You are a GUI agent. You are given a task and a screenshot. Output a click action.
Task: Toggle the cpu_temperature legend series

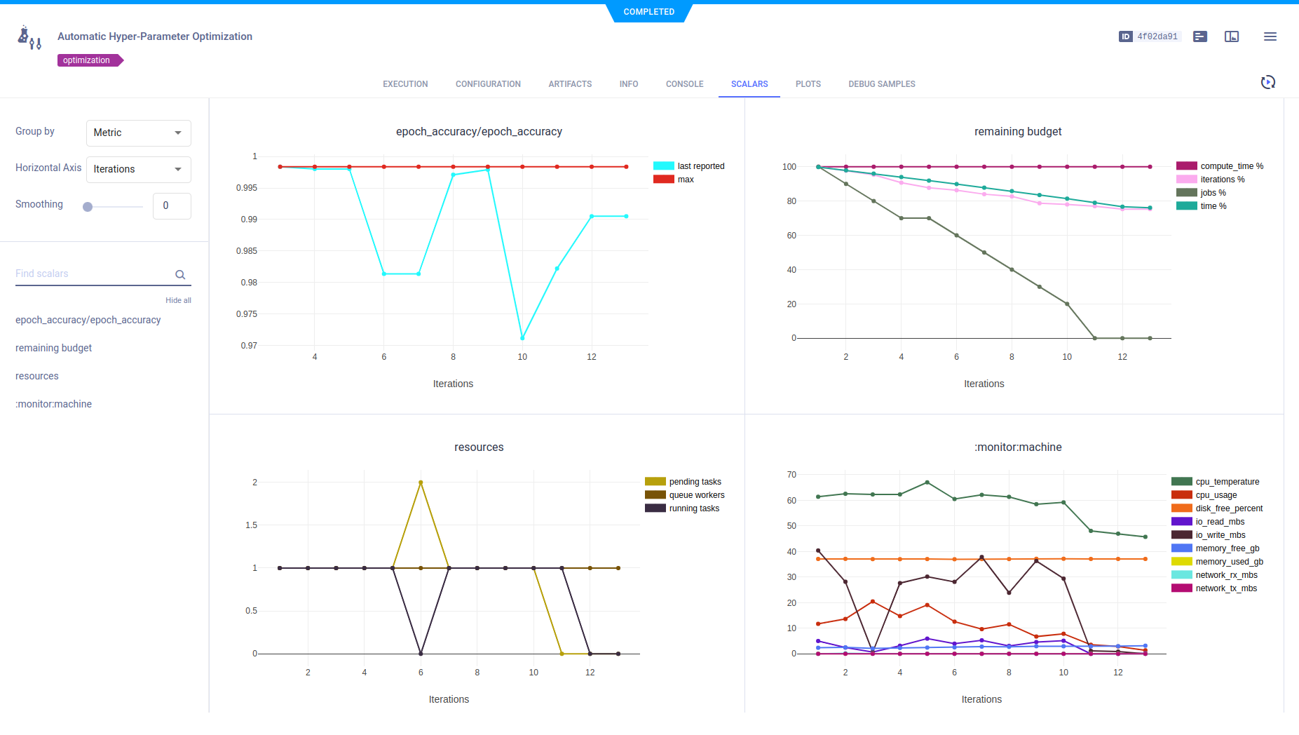[x=1215, y=482]
